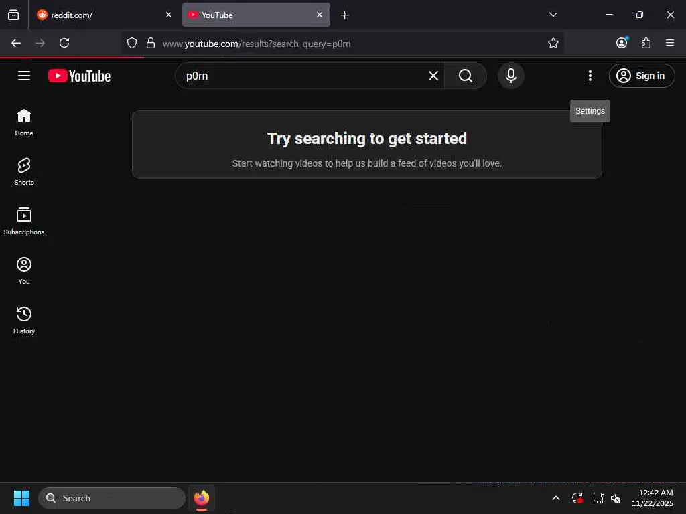
Task: Expand the list all tabs dropdown
Action: click(553, 15)
